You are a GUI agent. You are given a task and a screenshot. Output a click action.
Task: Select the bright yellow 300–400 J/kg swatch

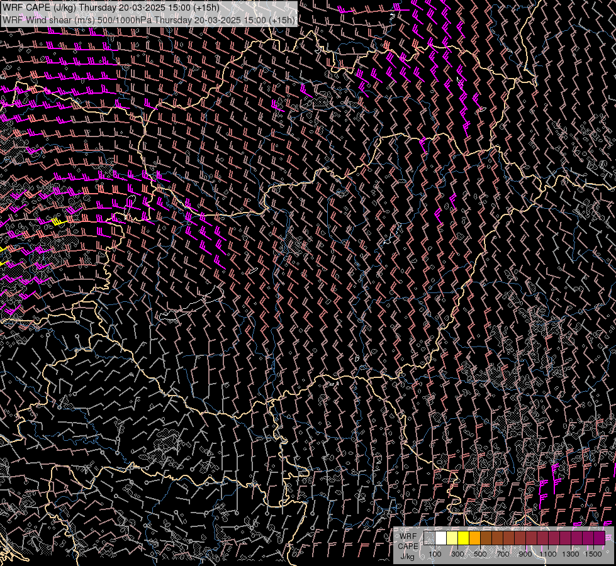(x=464, y=538)
